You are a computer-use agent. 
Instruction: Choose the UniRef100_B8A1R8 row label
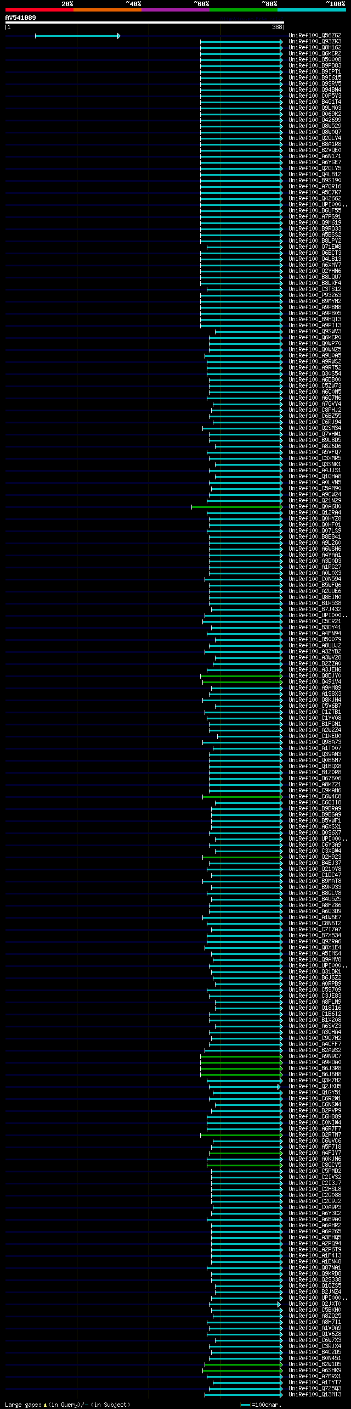click(x=315, y=144)
